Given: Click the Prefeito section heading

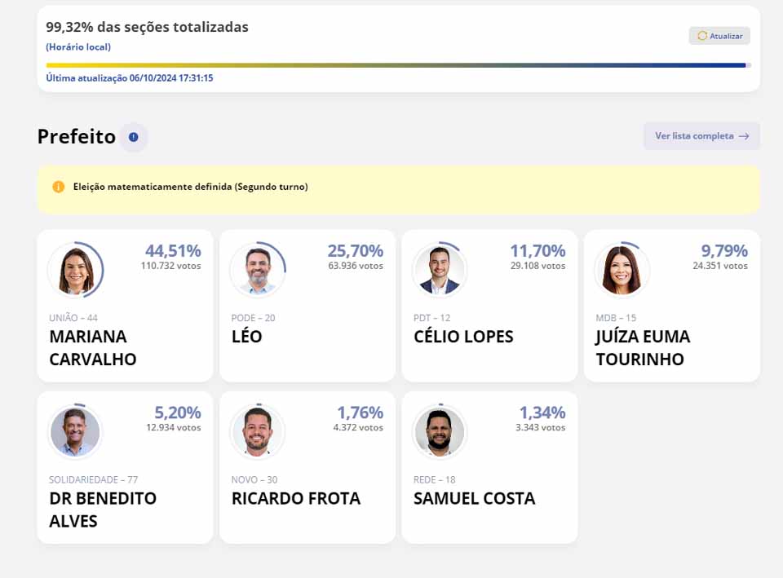Looking at the screenshot, I should (x=77, y=137).
